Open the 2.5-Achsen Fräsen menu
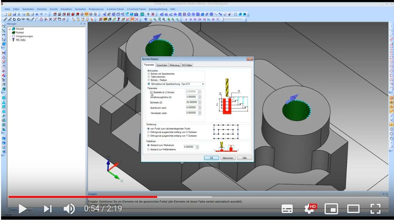 136,9
